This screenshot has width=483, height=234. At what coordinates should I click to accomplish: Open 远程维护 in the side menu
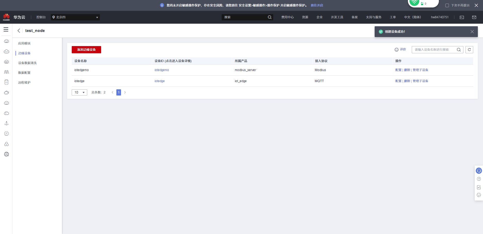point(24,83)
